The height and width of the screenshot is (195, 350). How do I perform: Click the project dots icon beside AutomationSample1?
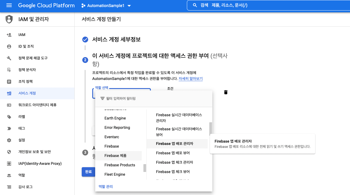83,6
